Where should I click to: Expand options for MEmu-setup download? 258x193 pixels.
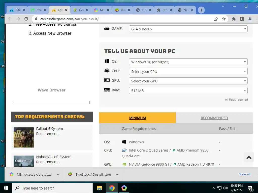coord(58,174)
